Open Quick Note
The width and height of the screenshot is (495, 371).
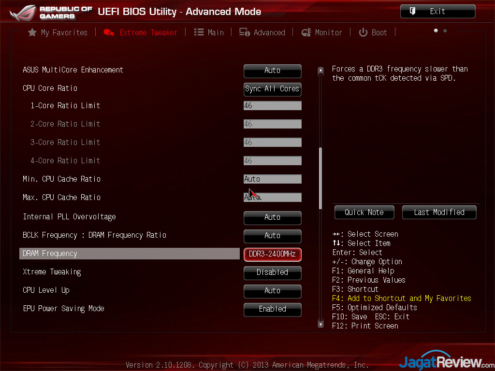click(x=364, y=213)
